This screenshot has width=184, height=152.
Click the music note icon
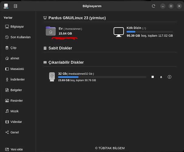point(7,111)
